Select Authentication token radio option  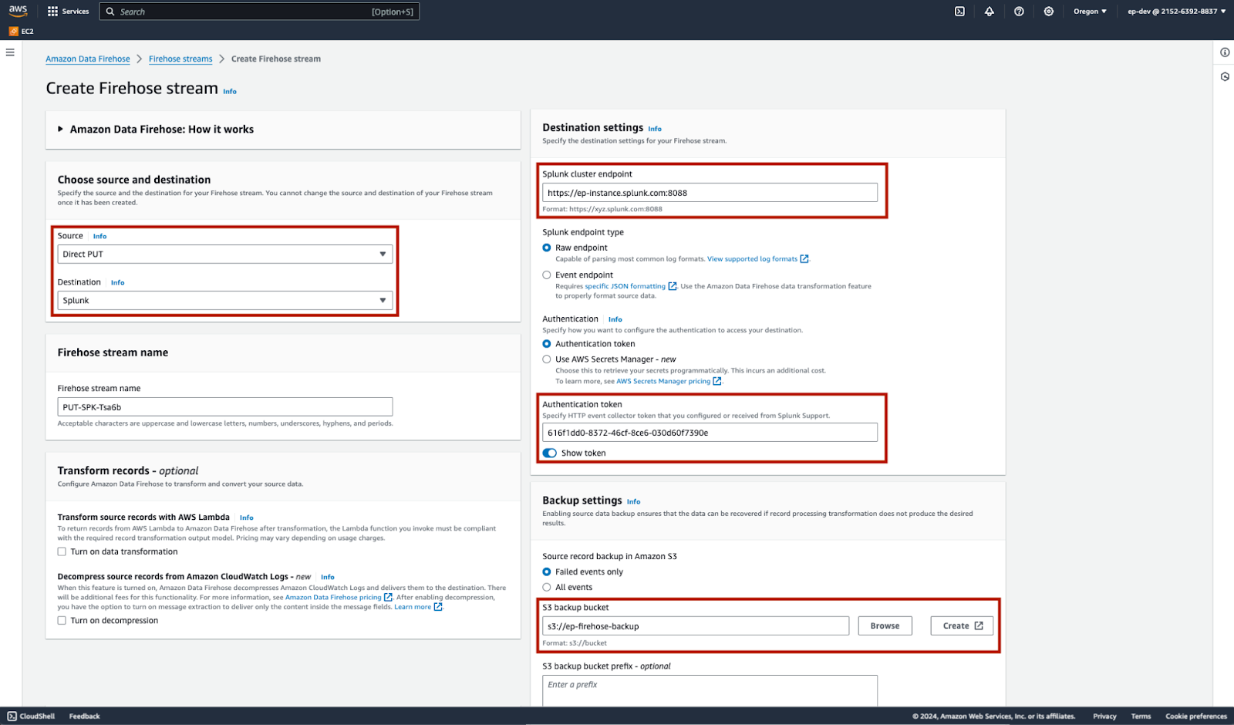pyautogui.click(x=547, y=344)
